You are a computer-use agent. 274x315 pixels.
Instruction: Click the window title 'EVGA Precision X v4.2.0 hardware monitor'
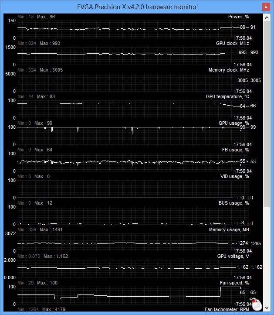click(x=137, y=7)
